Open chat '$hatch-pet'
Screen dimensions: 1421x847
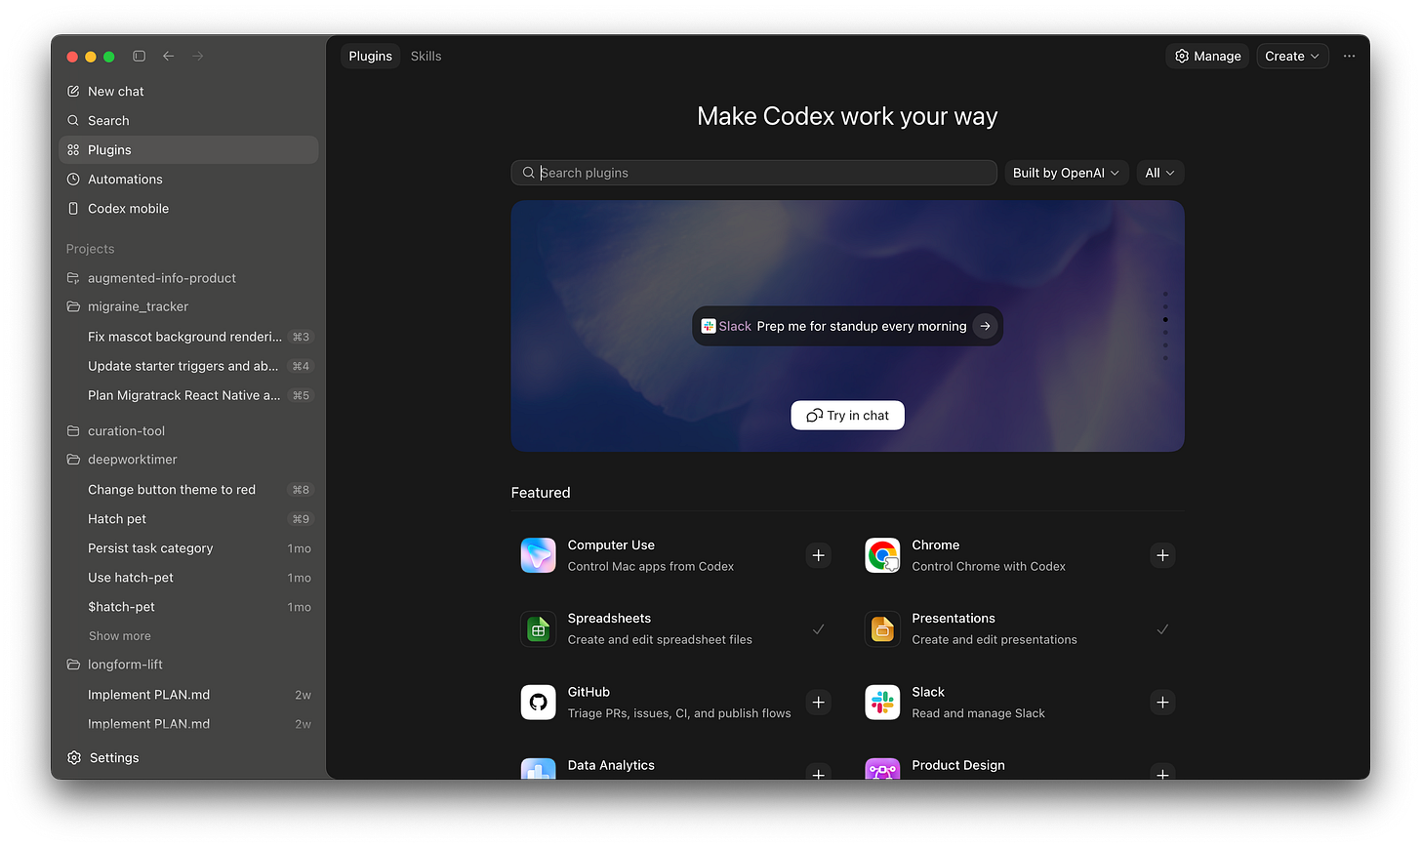[189, 607]
